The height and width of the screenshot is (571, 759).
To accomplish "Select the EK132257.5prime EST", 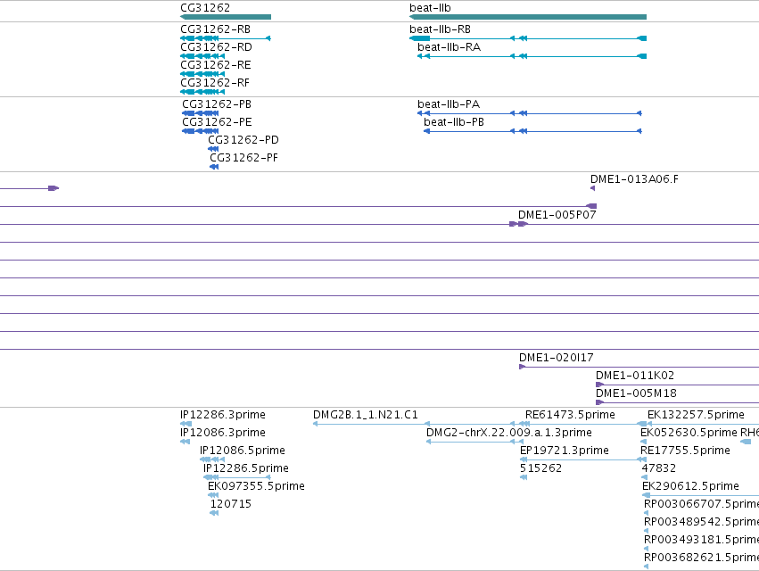I will (696, 415).
